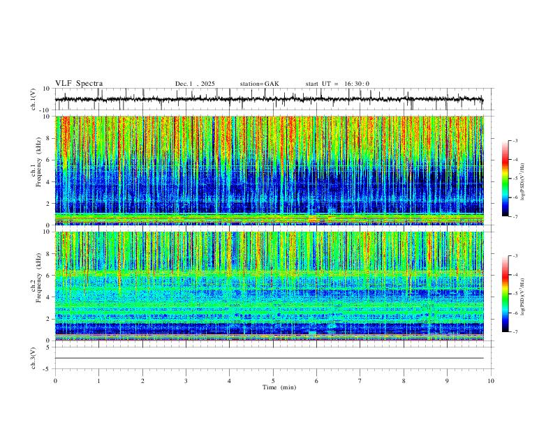Click the "Time (min)" axis label
The height and width of the screenshot is (427, 553).
click(x=279, y=387)
